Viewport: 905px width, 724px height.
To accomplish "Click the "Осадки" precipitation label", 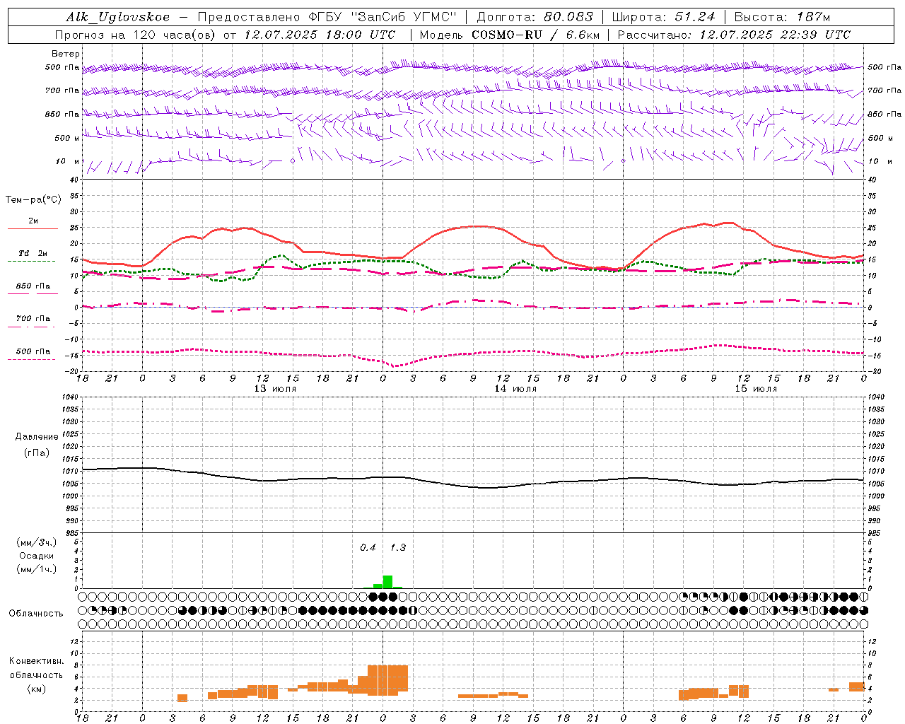I will click(37, 556).
